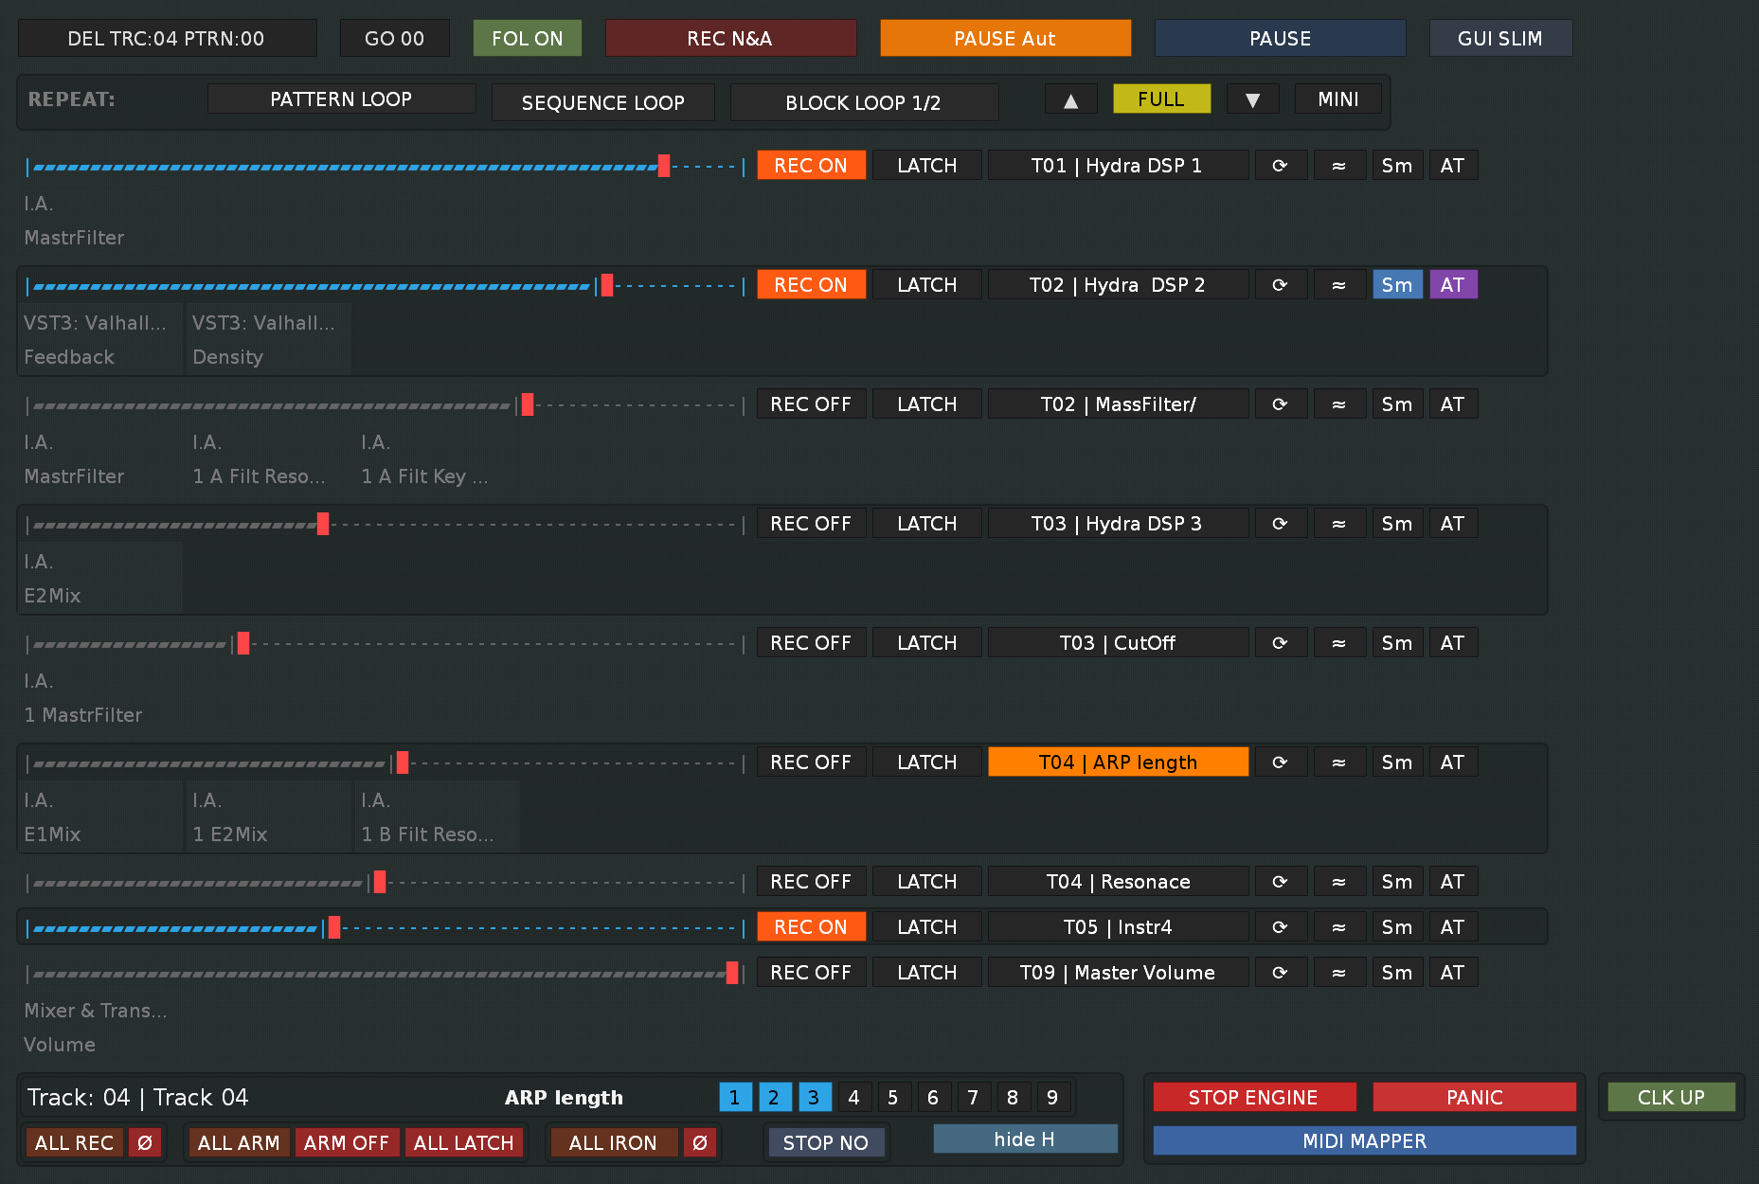The width and height of the screenshot is (1759, 1184).
Task: Open T03 | CutOff track selector
Action: 1118,643
